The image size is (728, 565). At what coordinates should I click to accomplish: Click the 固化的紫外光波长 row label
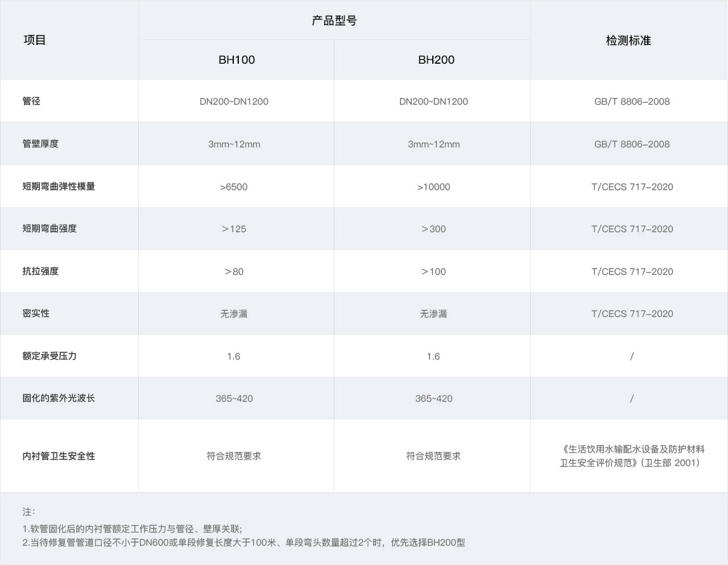(59, 398)
